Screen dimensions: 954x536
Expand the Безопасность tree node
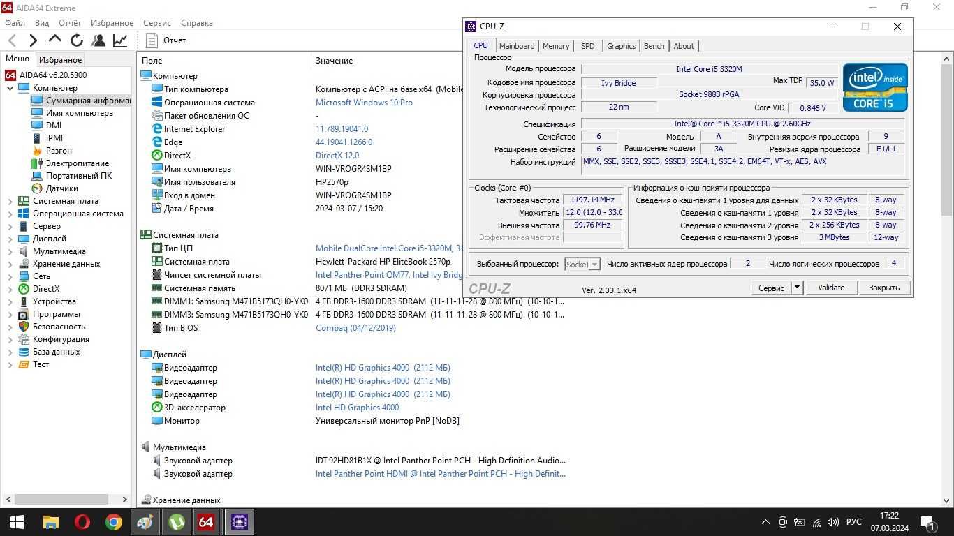(x=10, y=327)
